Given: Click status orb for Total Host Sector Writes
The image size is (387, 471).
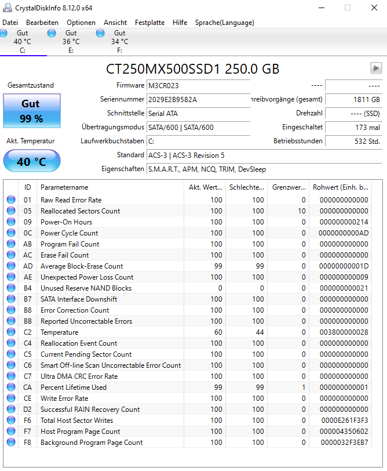Looking at the screenshot, I should click(11, 420).
